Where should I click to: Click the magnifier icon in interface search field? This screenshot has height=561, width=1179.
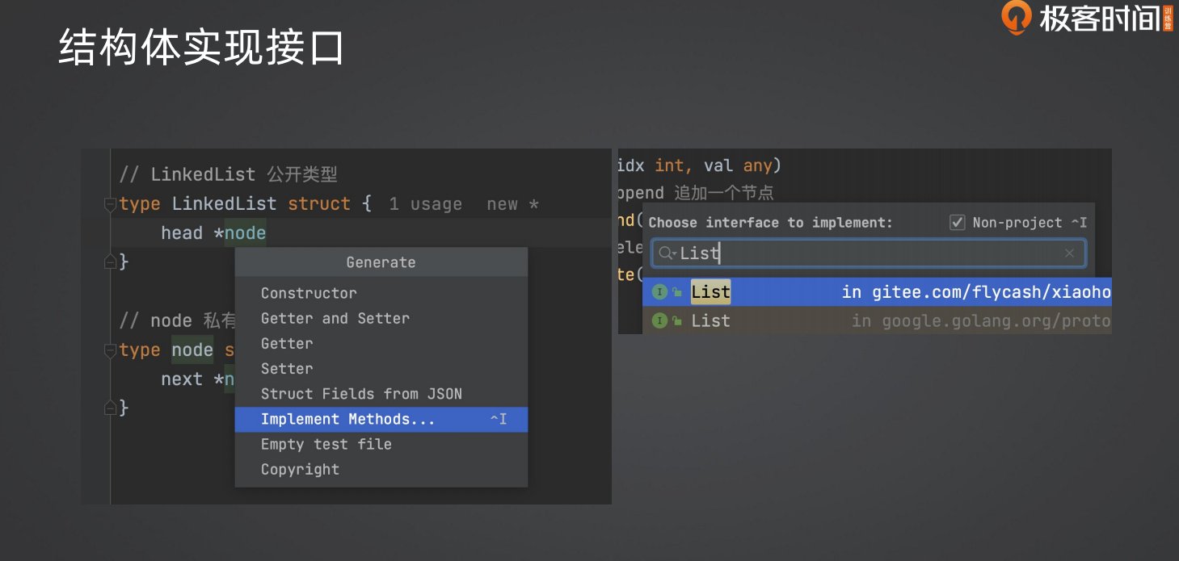[x=667, y=253]
